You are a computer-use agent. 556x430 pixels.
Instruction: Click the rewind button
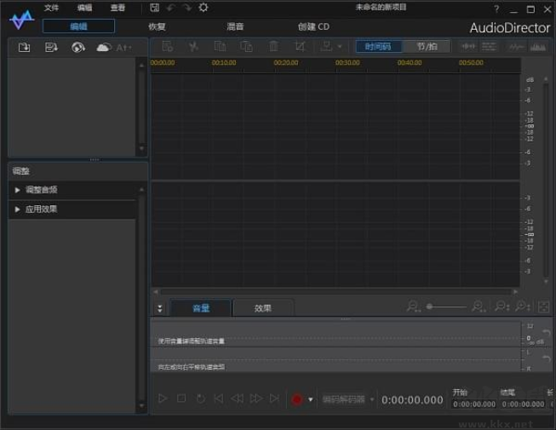tap(238, 398)
